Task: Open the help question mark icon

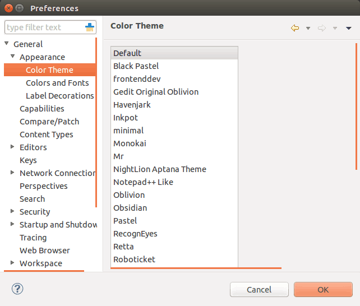Action: [17, 289]
